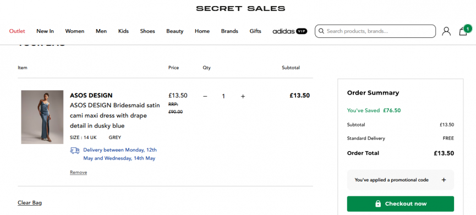Decrease quantity with minus button
The image size is (476, 215).
point(205,96)
